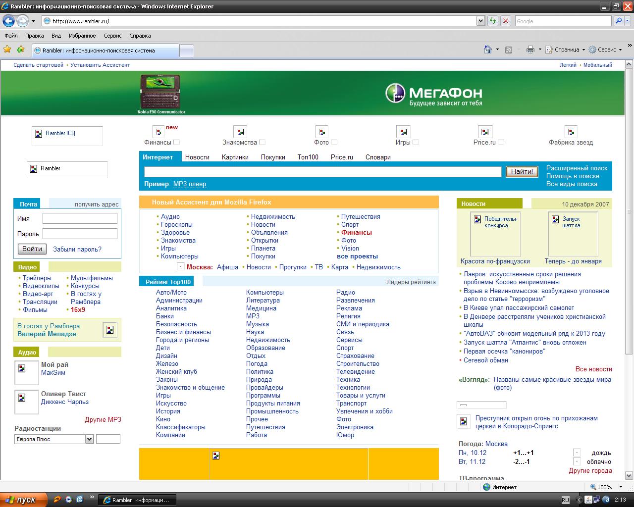Click the Print icon in toolbar
Viewport: 634px width, 507px height.
pyautogui.click(x=530, y=50)
